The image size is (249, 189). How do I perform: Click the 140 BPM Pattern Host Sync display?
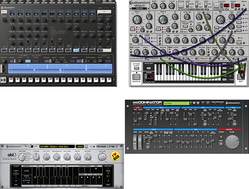coord(57,146)
